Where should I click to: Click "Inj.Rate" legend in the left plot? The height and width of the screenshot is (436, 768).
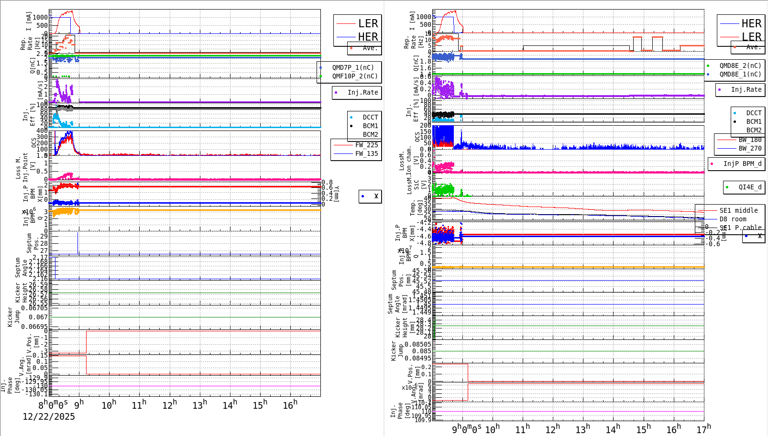[362, 92]
